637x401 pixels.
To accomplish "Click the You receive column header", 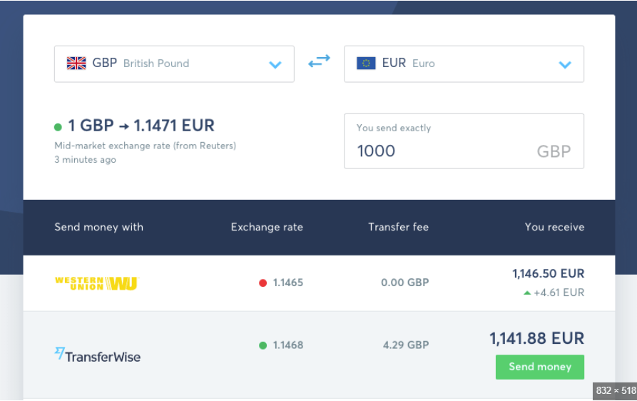I will tap(554, 228).
